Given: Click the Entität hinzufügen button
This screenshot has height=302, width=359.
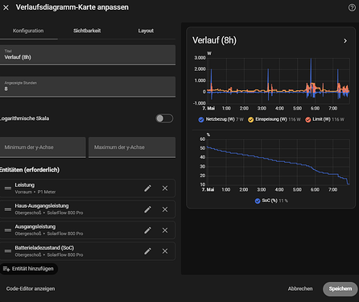Looking at the screenshot, I should click(28, 269).
